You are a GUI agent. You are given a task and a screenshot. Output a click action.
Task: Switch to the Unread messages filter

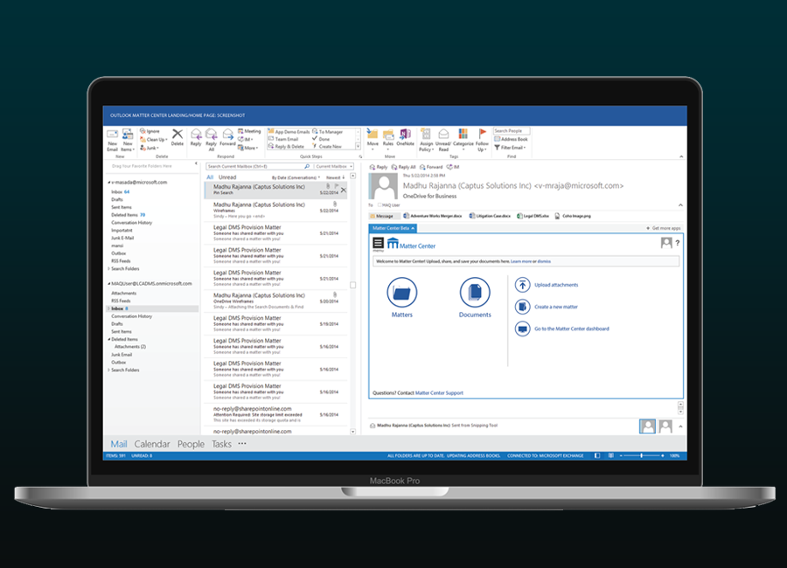pos(227,177)
